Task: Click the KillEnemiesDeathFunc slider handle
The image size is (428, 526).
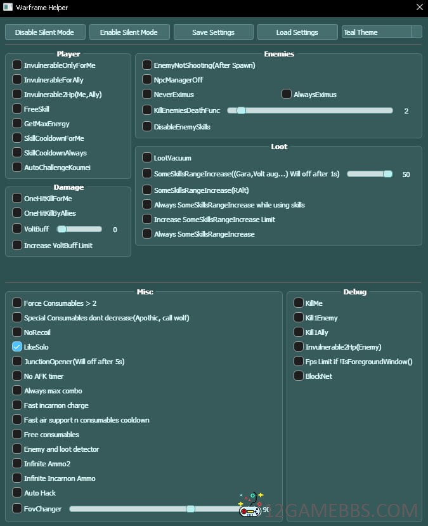Action: point(241,110)
